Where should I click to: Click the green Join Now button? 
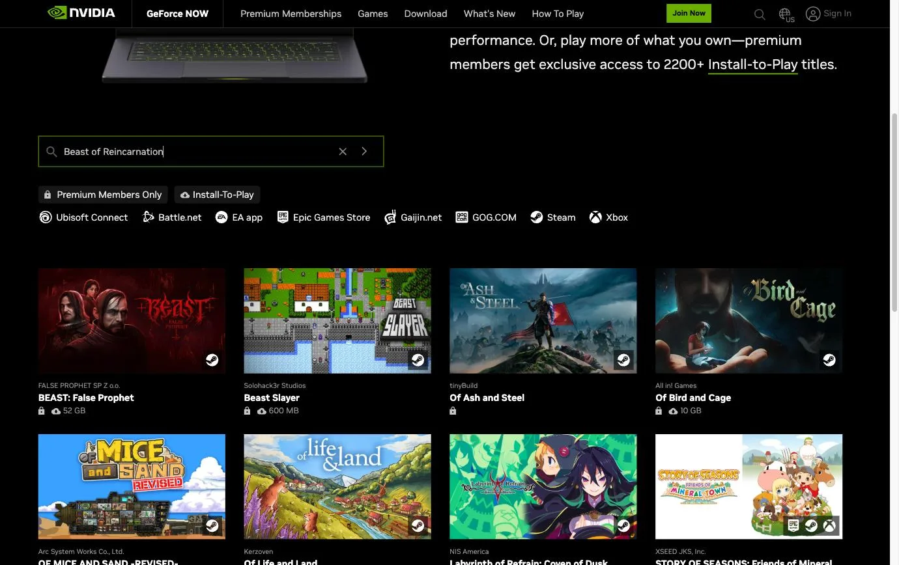689,13
